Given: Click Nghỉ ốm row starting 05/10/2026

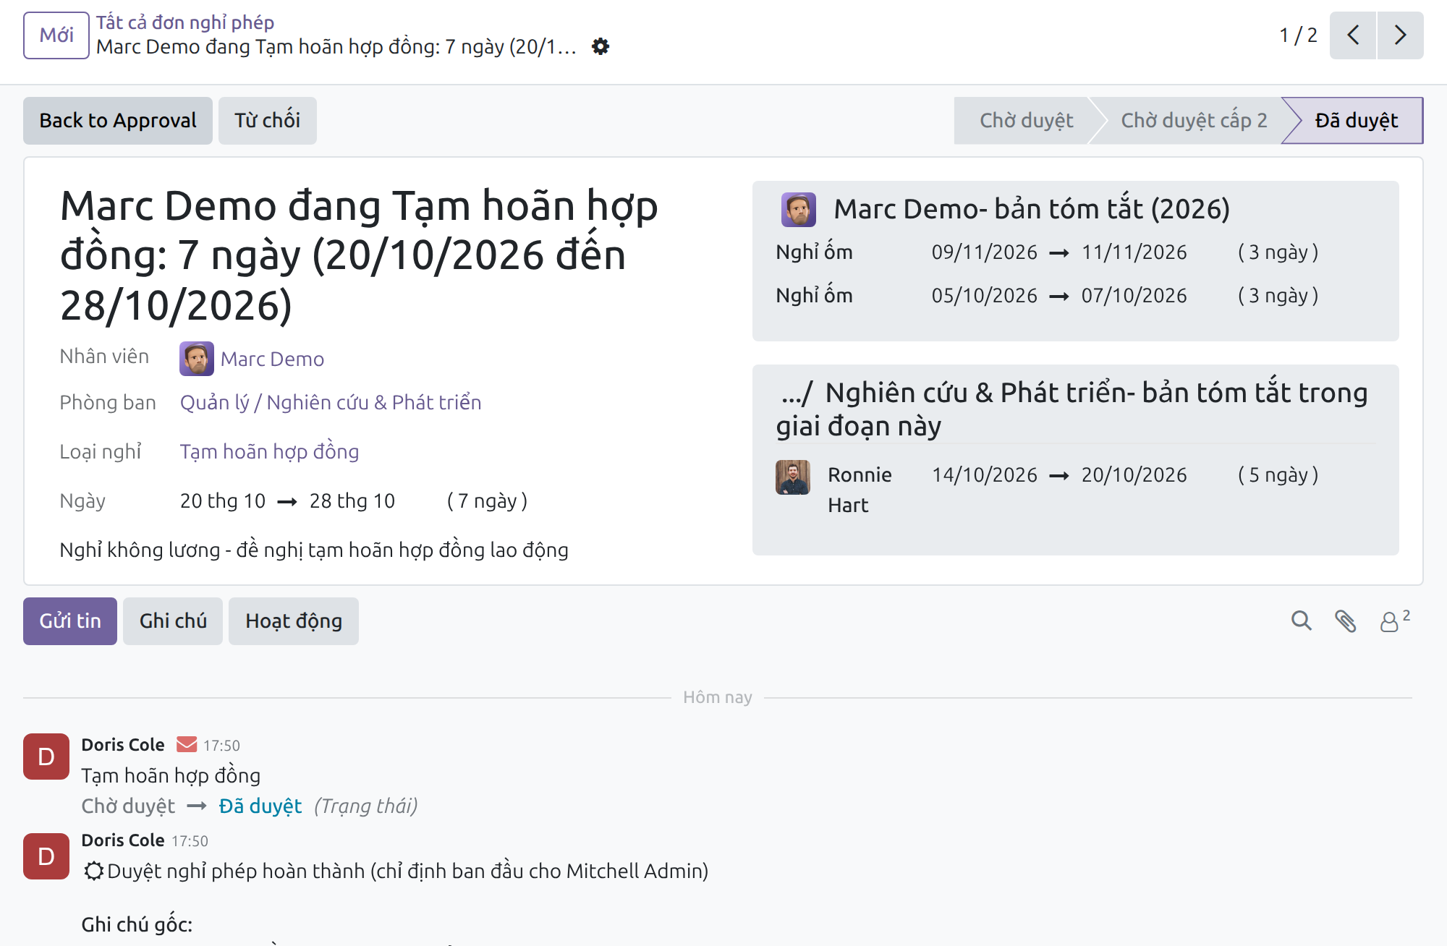Looking at the screenshot, I should [1075, 296].
